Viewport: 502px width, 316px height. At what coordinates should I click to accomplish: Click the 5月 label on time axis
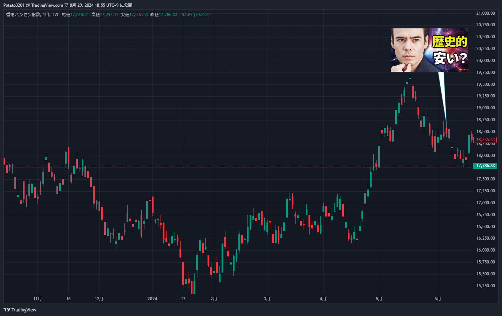(x=379, y=299)
